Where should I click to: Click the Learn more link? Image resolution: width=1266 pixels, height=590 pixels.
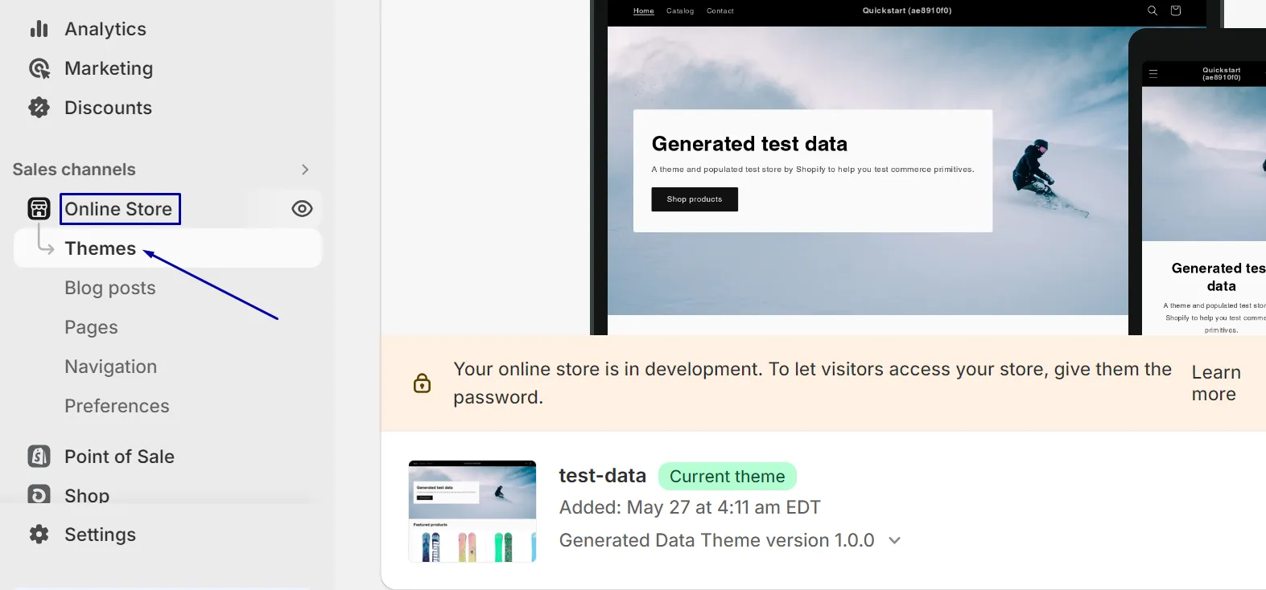[x=1215, y=383]
